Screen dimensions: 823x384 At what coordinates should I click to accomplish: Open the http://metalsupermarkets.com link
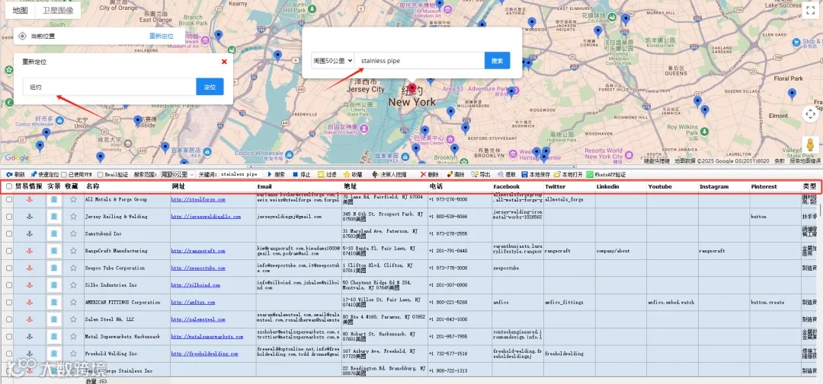pos(207,336)
